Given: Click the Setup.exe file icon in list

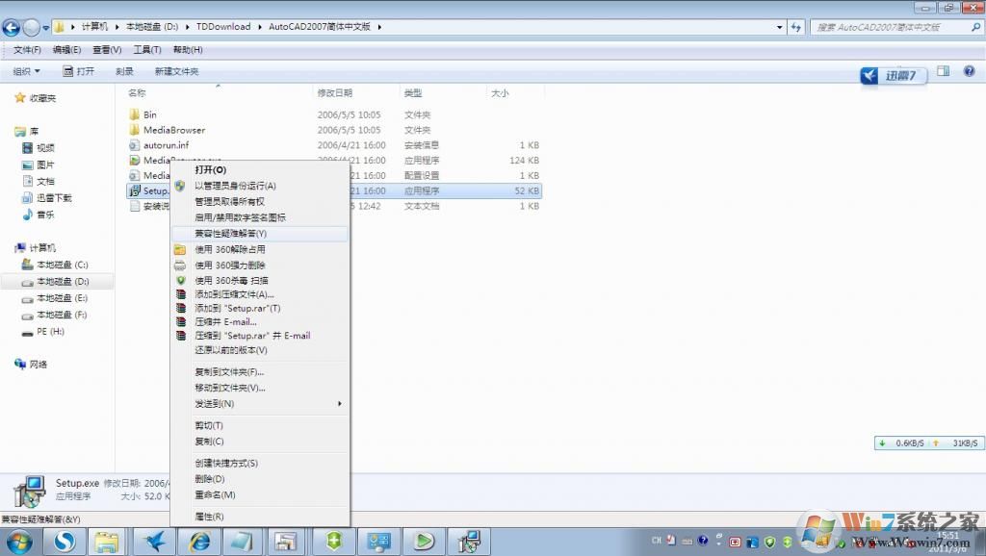Looking at the screenshot, I should click(134, 190).
